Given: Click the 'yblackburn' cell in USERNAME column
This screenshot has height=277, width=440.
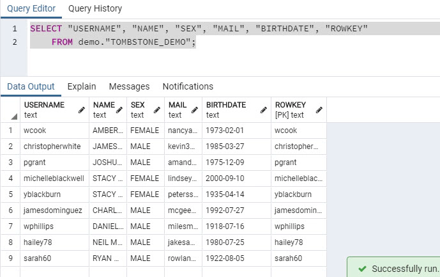Looking at the screenshot, I should [x=55, y=194].
